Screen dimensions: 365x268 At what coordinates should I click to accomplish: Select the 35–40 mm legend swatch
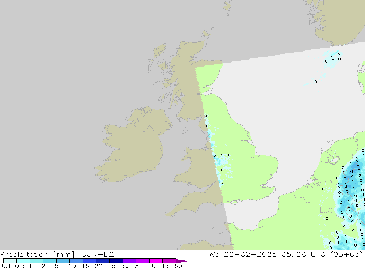pyautogui.click(x=143, y=261)
